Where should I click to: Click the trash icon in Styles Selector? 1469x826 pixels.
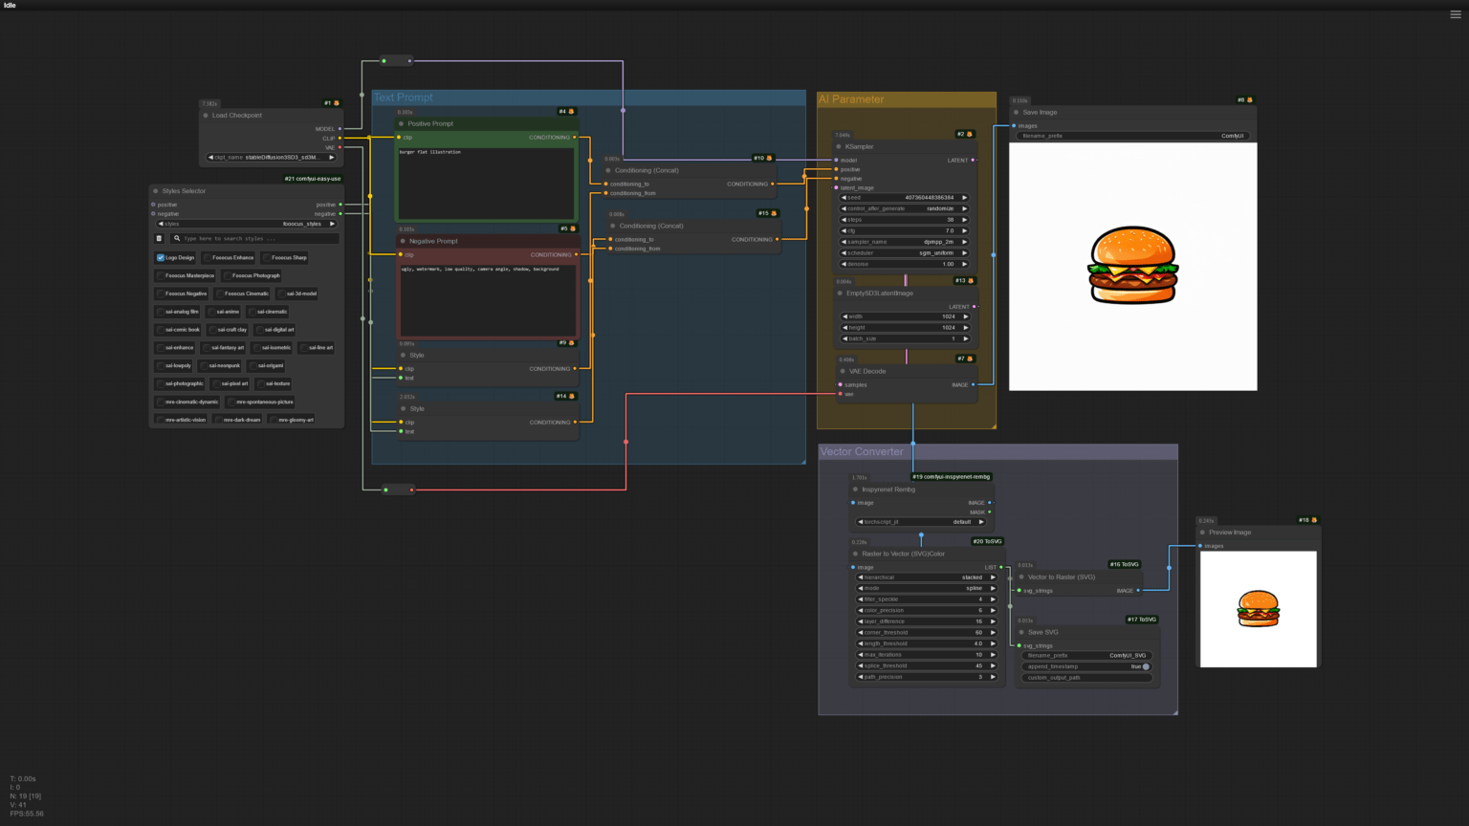(159, 239)
